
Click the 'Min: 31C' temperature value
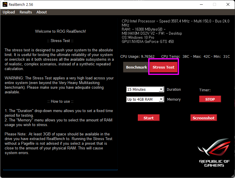point(222,57)
